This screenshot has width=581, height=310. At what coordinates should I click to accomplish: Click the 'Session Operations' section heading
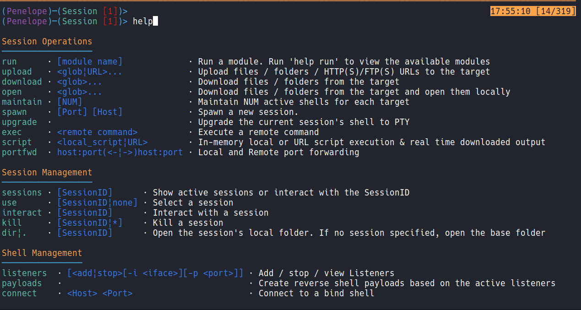(x=47, y=42)
